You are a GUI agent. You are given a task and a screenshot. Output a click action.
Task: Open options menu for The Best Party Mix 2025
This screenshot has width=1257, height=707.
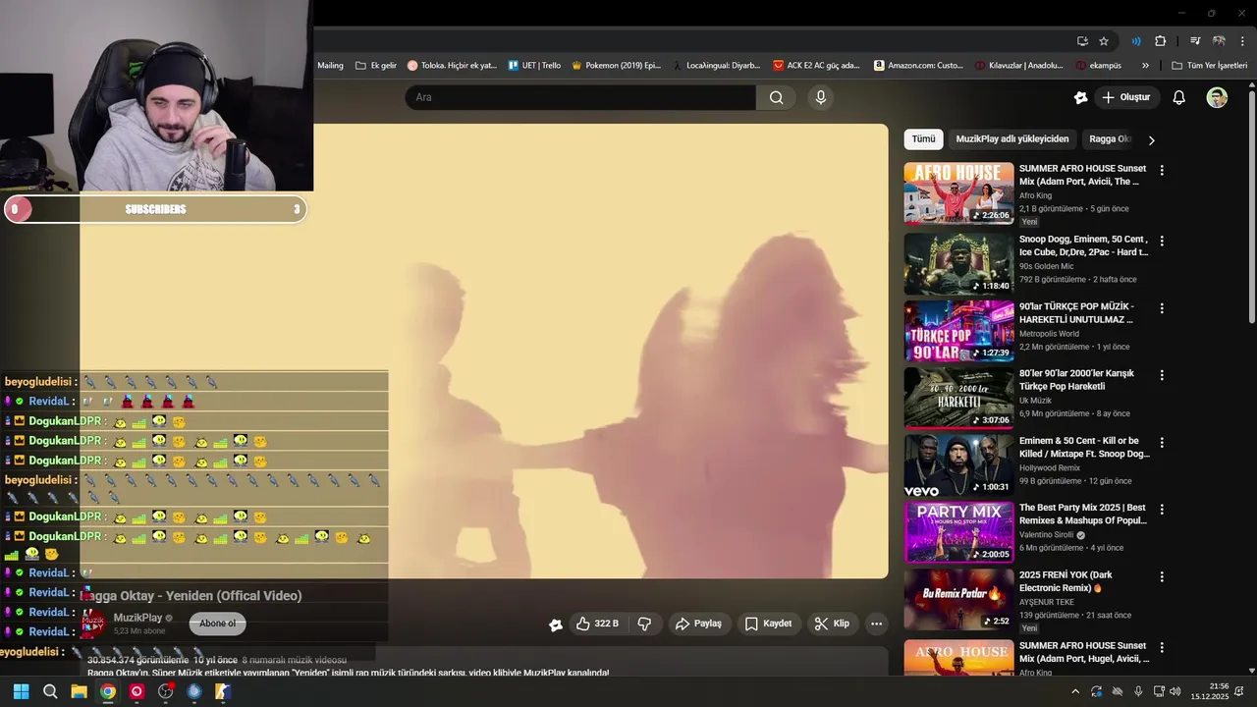click(1162, 510)
